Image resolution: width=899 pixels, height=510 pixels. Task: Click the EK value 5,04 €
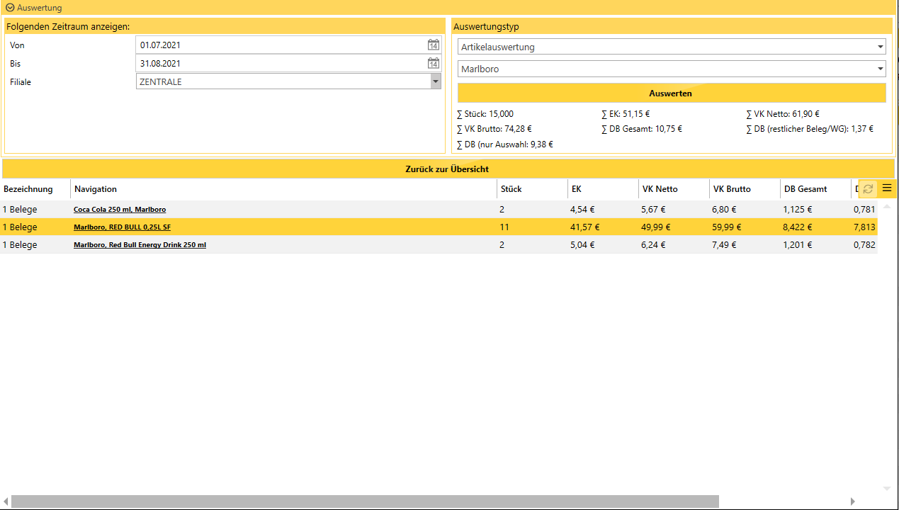click(x=582, y=245)
